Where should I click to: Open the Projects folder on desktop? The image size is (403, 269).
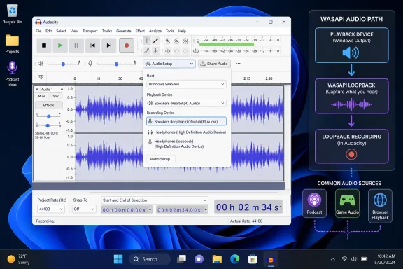click(x=12, y=43)
